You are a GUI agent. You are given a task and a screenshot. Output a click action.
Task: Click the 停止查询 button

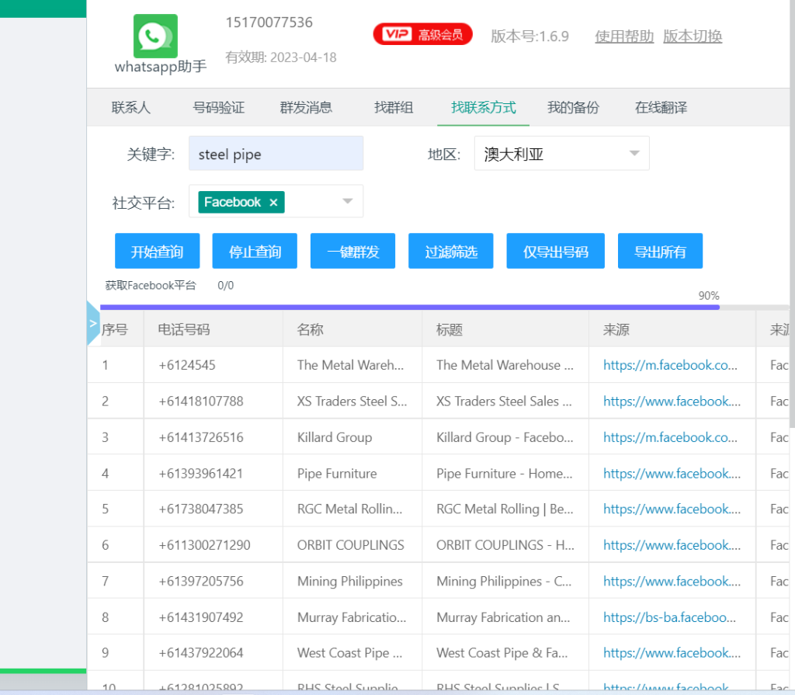[255, 252]
